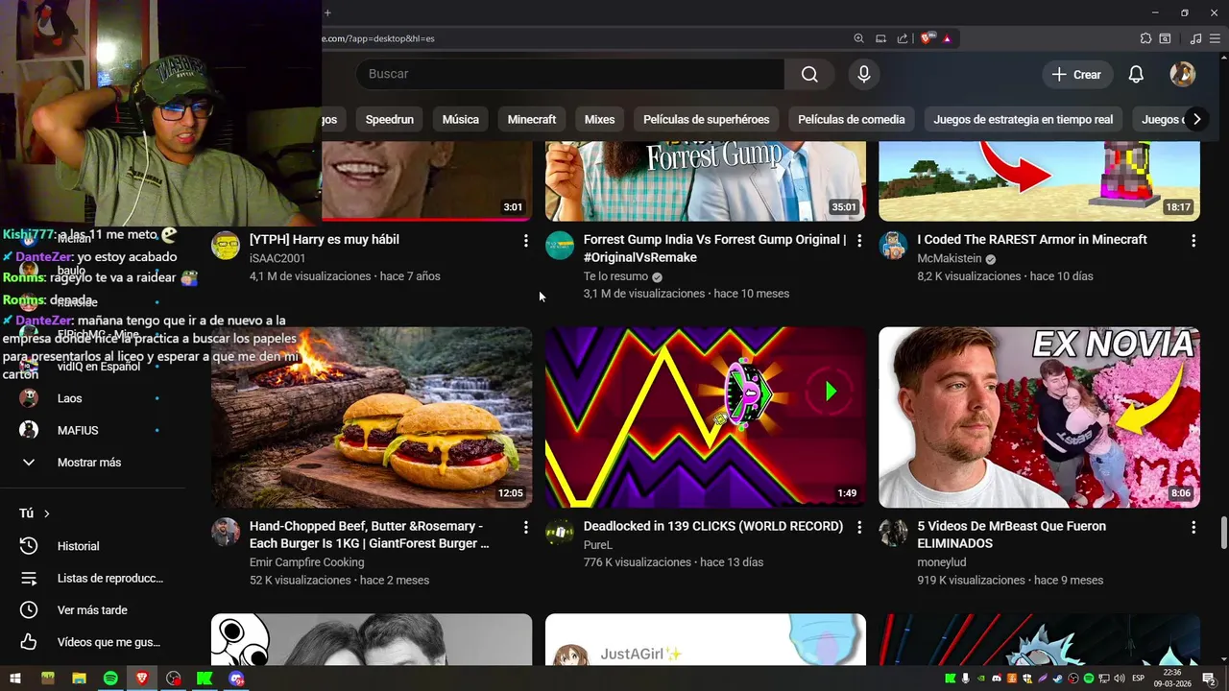The width and height of the screenshot is (1229, 691).
Task: Open more options for MrBeast ELIMINADOS video
Action: point(1193,528)
